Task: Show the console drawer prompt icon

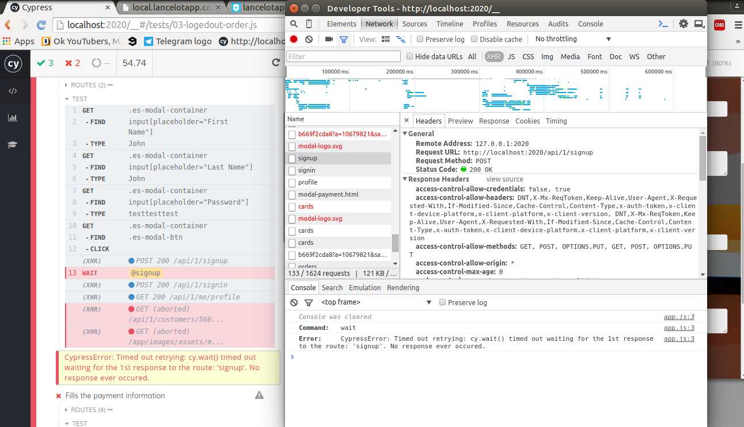Action: click(663, 24)
